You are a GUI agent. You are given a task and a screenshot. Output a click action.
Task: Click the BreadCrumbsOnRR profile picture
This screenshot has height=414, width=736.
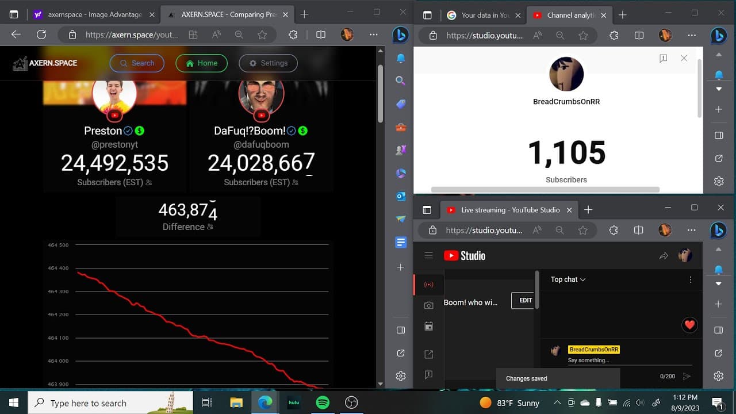point(566,74)
